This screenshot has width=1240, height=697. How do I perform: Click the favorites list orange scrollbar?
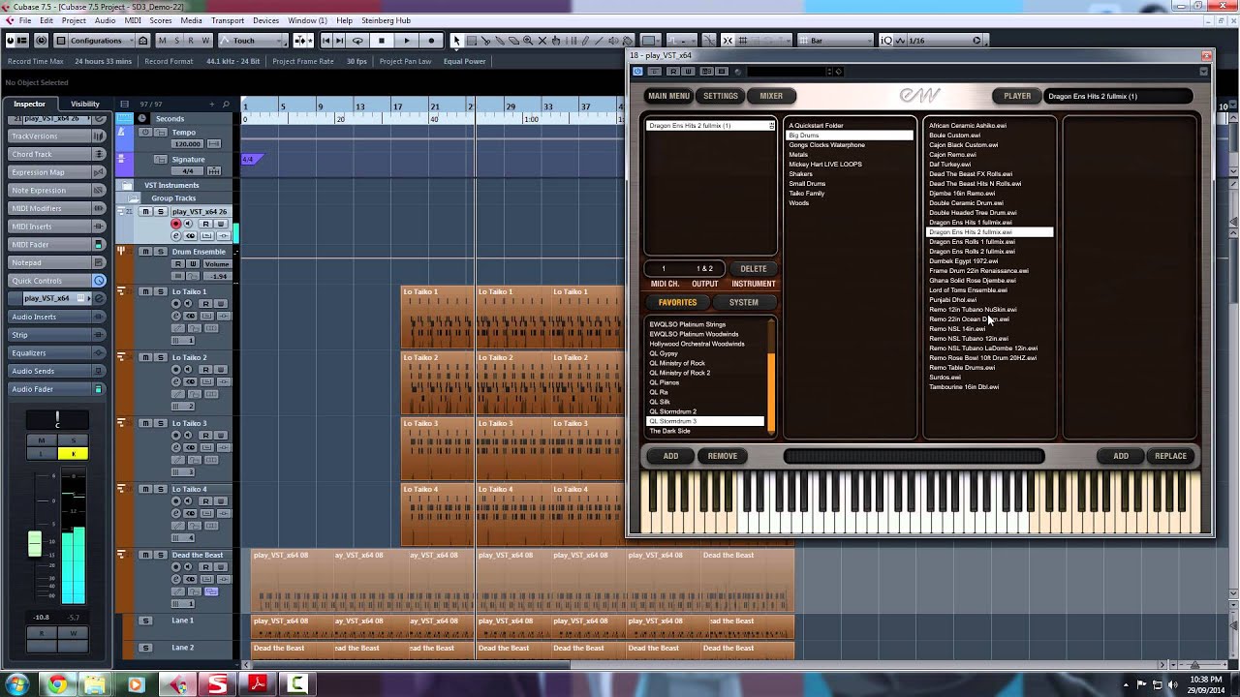[771, 394]
